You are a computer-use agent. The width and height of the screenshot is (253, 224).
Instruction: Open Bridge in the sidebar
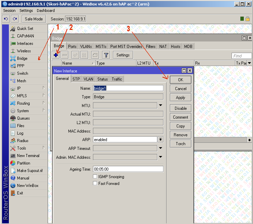pyautogui.click(x=22, y=58)
